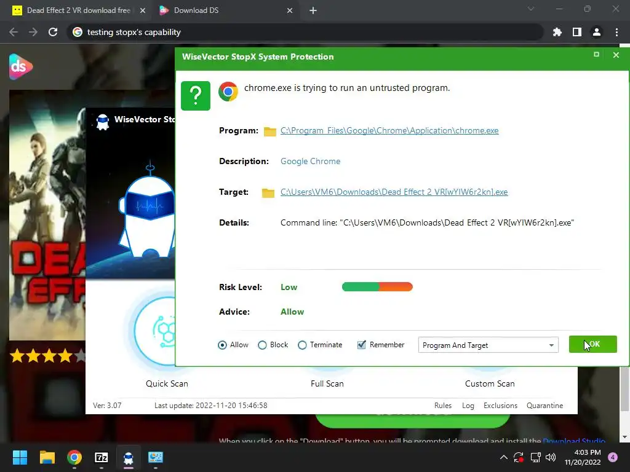This screenshot has height=472, width=630.
Task: Open the notification center badge
Action: 613,457
